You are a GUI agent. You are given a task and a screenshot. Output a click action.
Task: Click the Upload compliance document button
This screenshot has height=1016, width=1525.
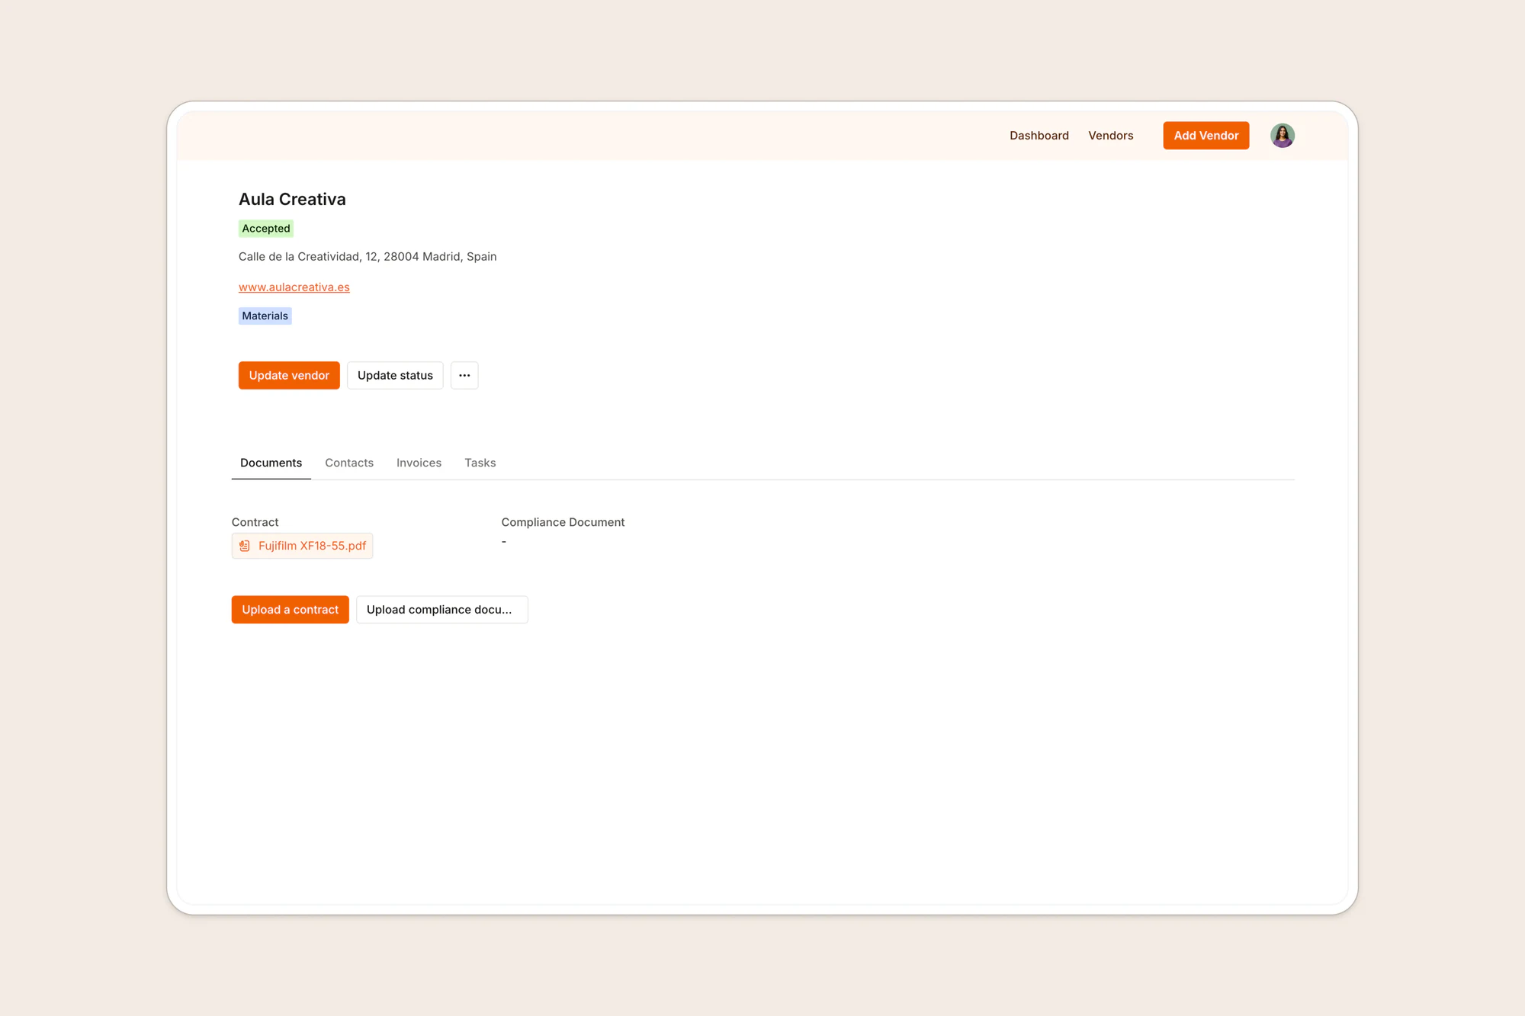coord(441,610)
